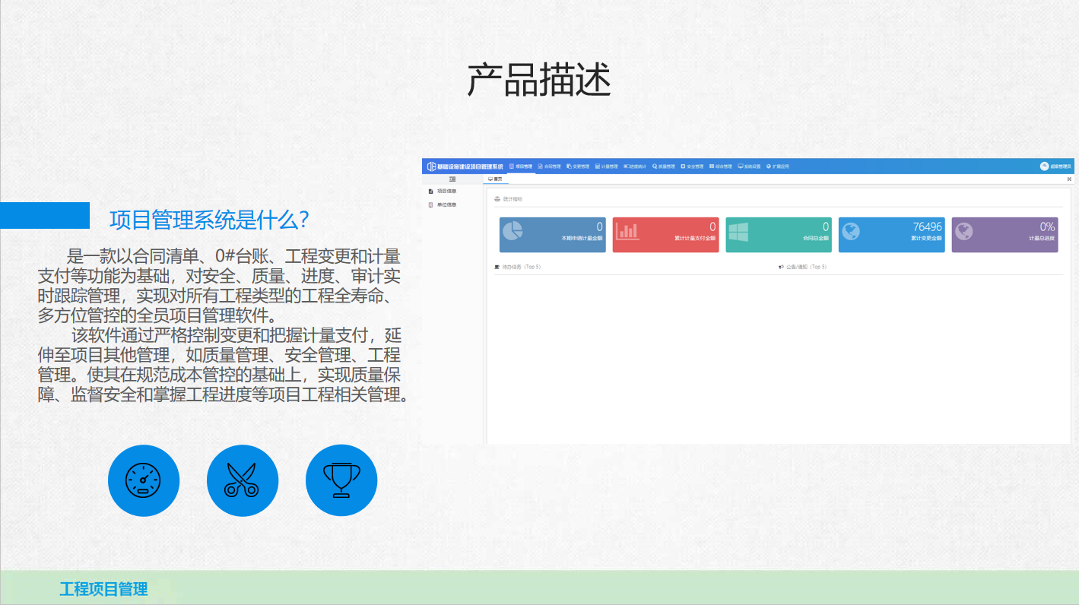The height and width of the screenshot is (605, 1079).
Task: Click the globe icon on 累计变更金额 card
Action: click(851, 230)
